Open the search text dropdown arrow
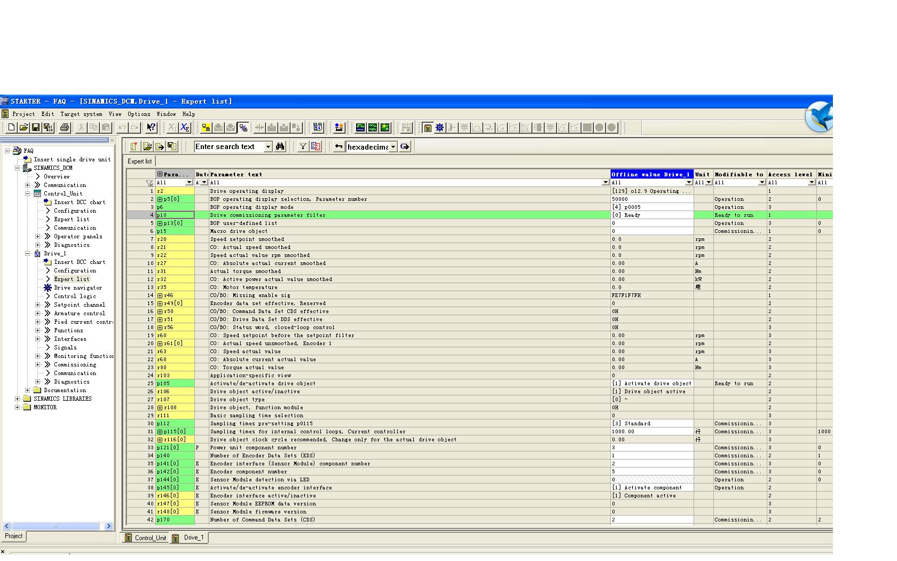This screenshot has height=561, width=897. tap(268, 147)
